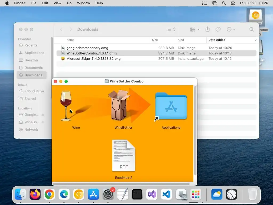Launch Chrome Canary from the Dock
Viewport: 273px width, 205px height.
pos(79,194)
